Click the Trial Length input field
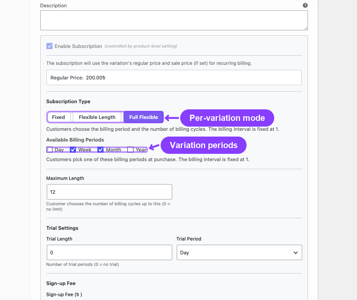Screen dimensions: 357x300 [x=109, y=252]
